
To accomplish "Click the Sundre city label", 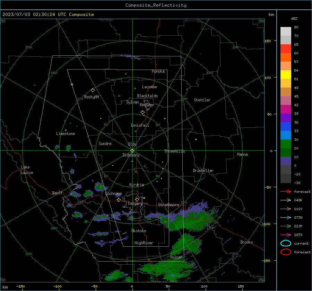I will (105, 144).
